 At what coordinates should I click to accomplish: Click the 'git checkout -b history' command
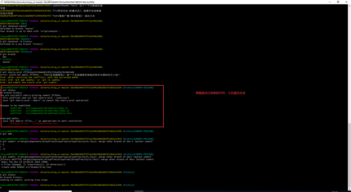[16, 41]
